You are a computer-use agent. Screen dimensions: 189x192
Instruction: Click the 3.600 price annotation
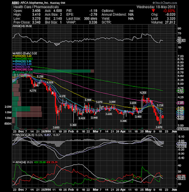pyautogui.click(x=109, y=114)
